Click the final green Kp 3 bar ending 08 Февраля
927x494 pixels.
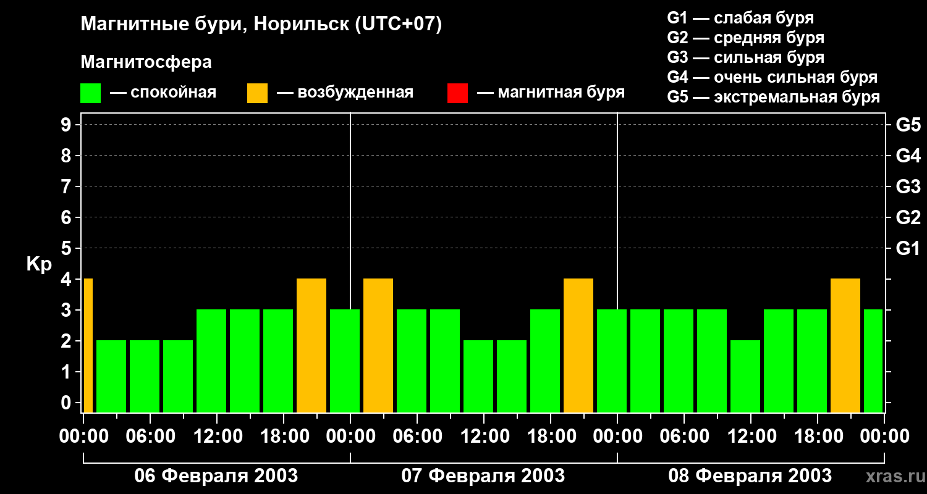(873, 361)
